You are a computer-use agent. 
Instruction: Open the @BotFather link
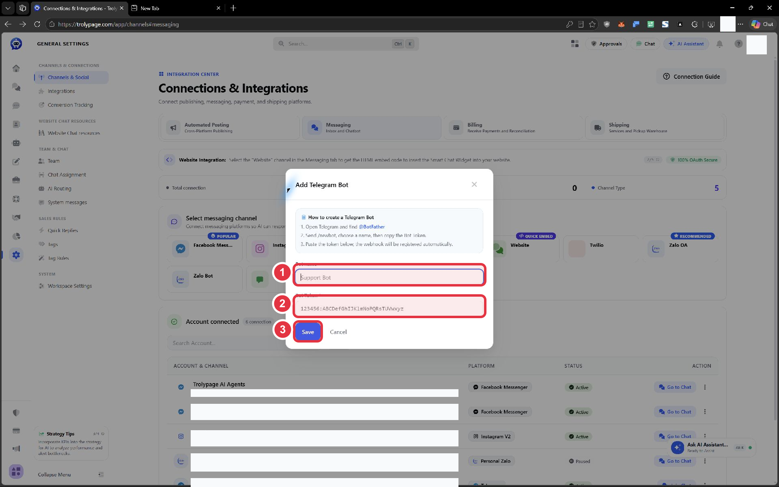pos(372,227)
